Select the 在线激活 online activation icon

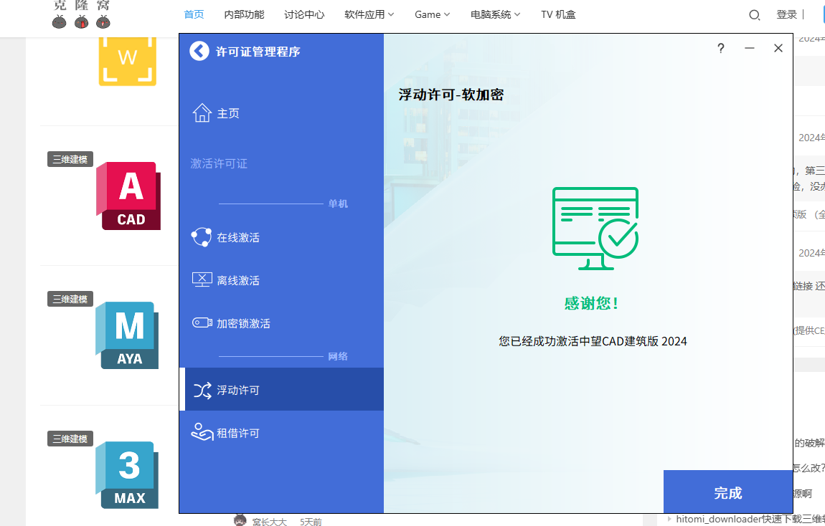coord(202,237)
